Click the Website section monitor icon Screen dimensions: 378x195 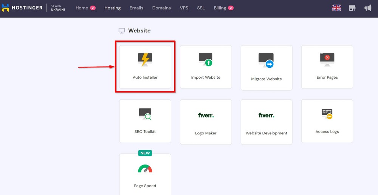(122, 31)
